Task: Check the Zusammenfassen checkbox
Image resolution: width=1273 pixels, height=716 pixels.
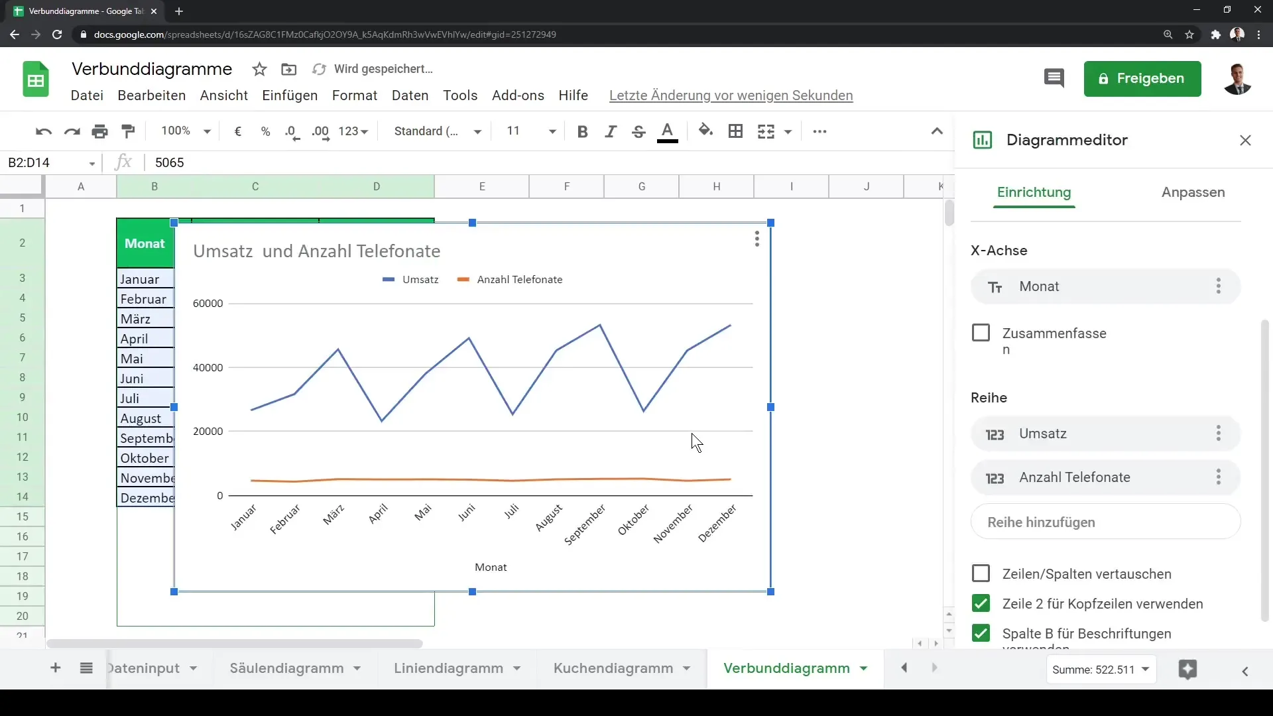Action: click(981, 333)
